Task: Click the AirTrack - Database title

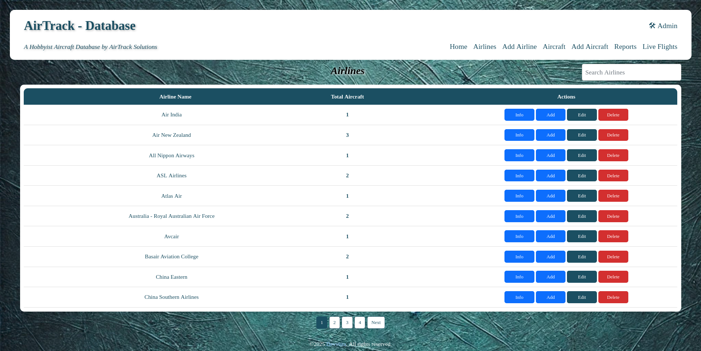Action: 80,26
